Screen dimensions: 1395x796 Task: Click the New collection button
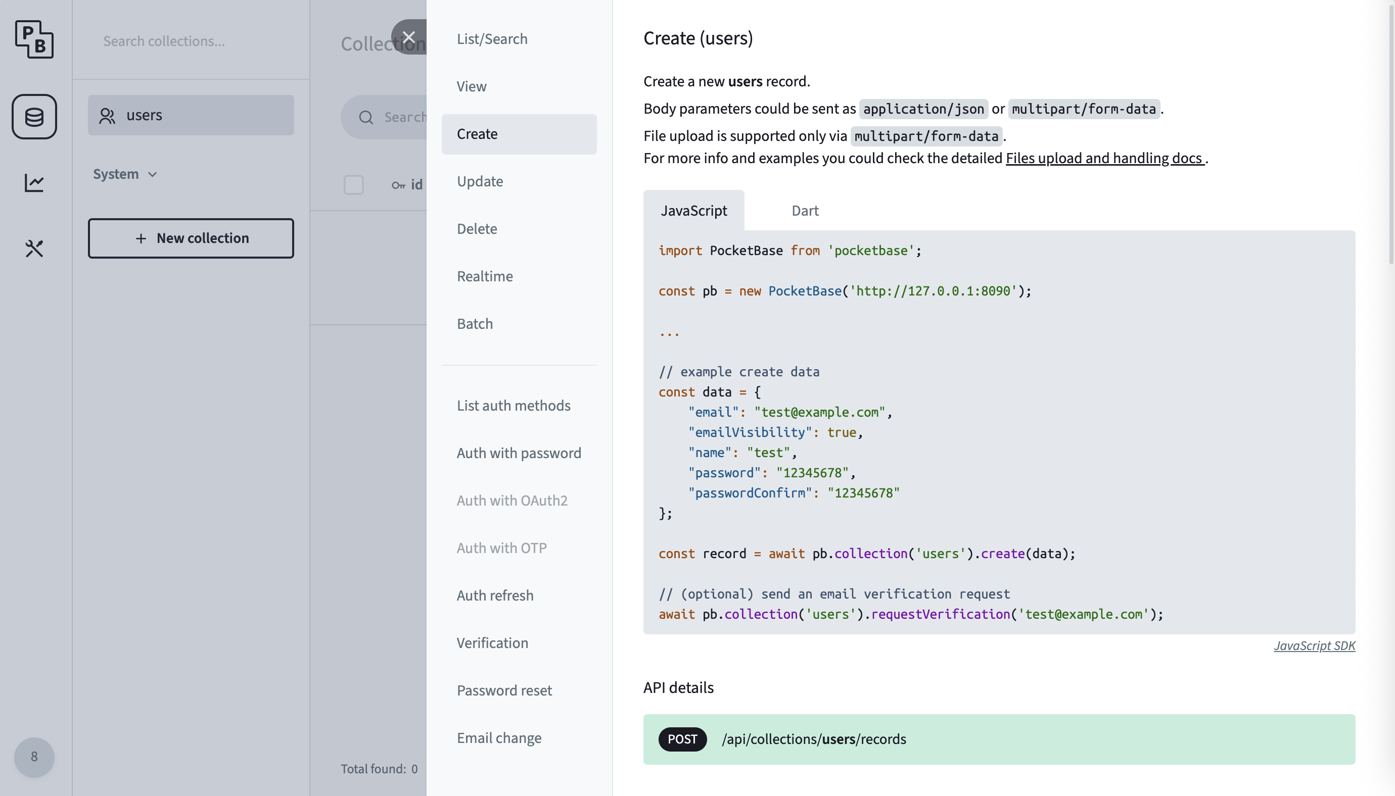(191, 238)
